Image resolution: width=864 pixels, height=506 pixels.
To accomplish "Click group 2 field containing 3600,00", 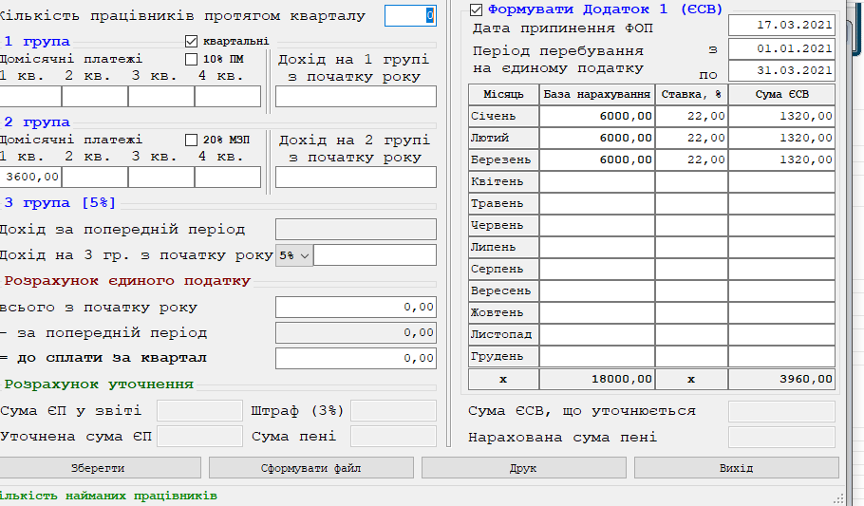I will click(29, 178).
